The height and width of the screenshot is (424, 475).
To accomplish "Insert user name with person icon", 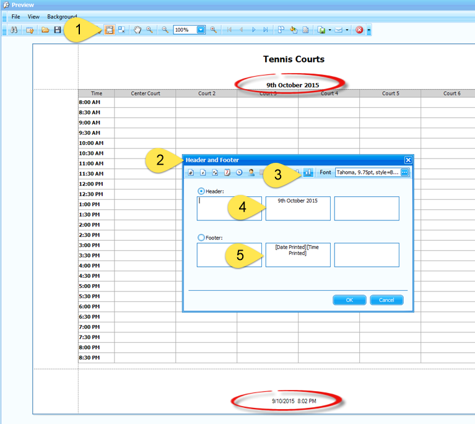I will click(251, 173).
